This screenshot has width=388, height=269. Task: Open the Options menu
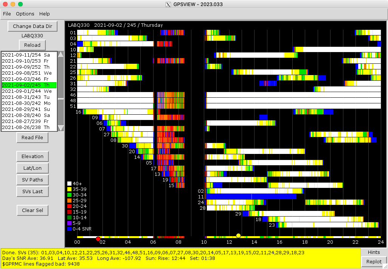click(x=25, y=14)
